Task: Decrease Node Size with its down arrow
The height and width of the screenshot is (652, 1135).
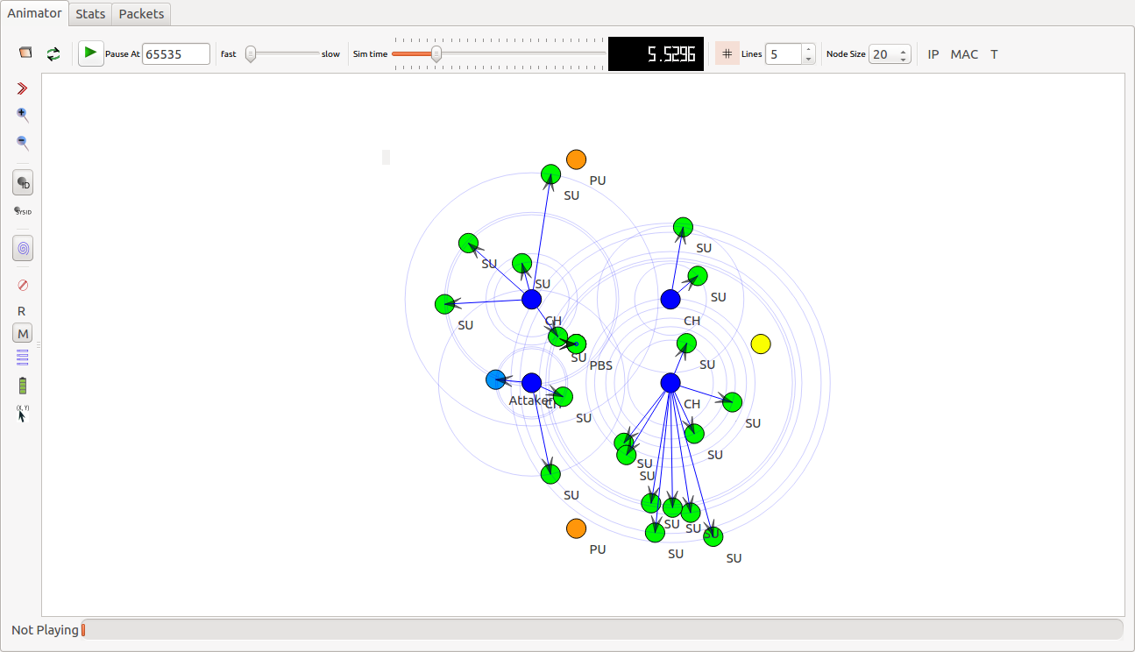Action: pos(903,59)
